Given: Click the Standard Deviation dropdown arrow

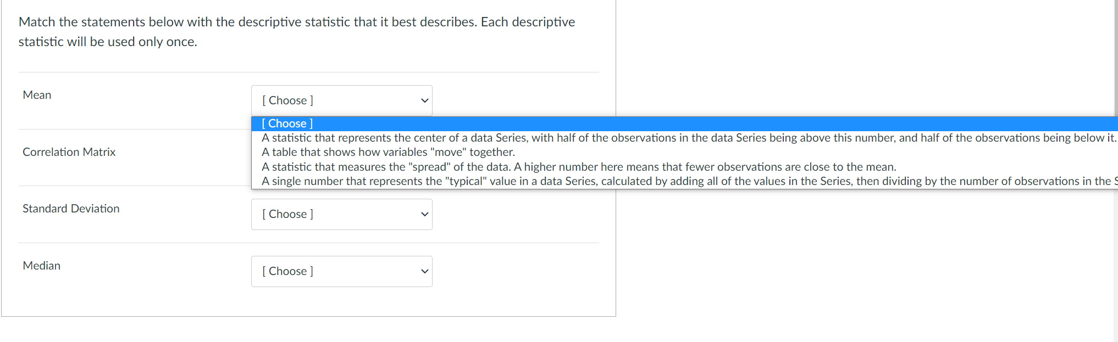Looking at the screenshot, I should tap(423, 214).
